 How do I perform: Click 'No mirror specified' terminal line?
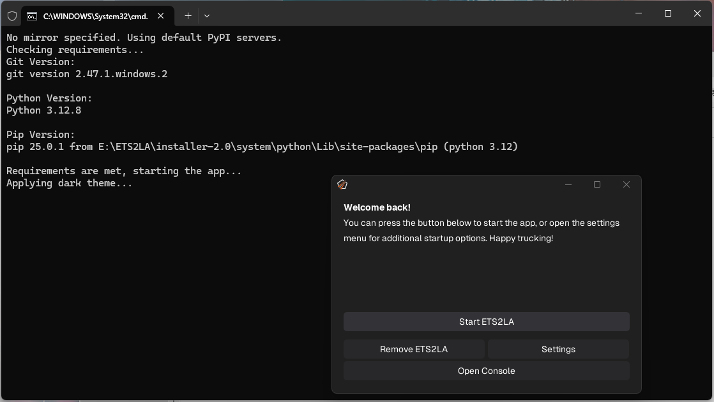click(144, 37)
